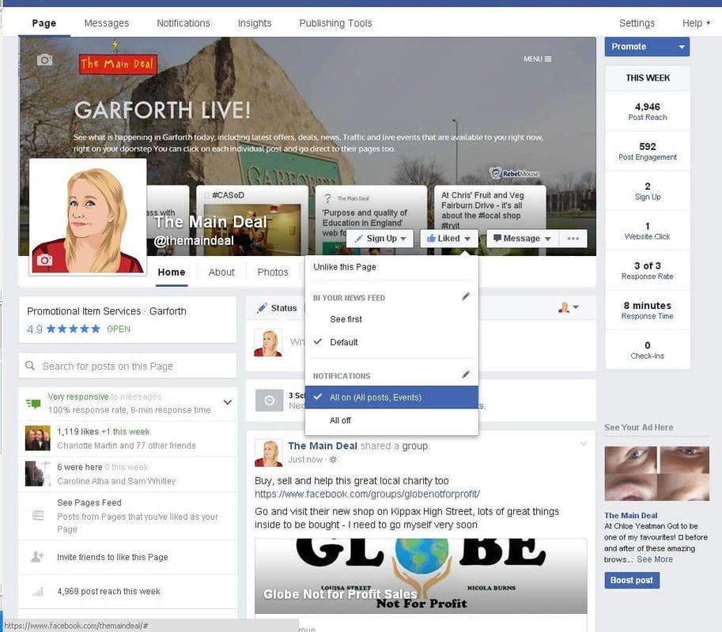The image size is (722, 632).
Task: Click the Search for posts field
Action: point(127,366)
